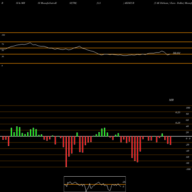Click the '(5,5' parameter text in header
This screenshot has height=192, width=192.
coord(99,3)
